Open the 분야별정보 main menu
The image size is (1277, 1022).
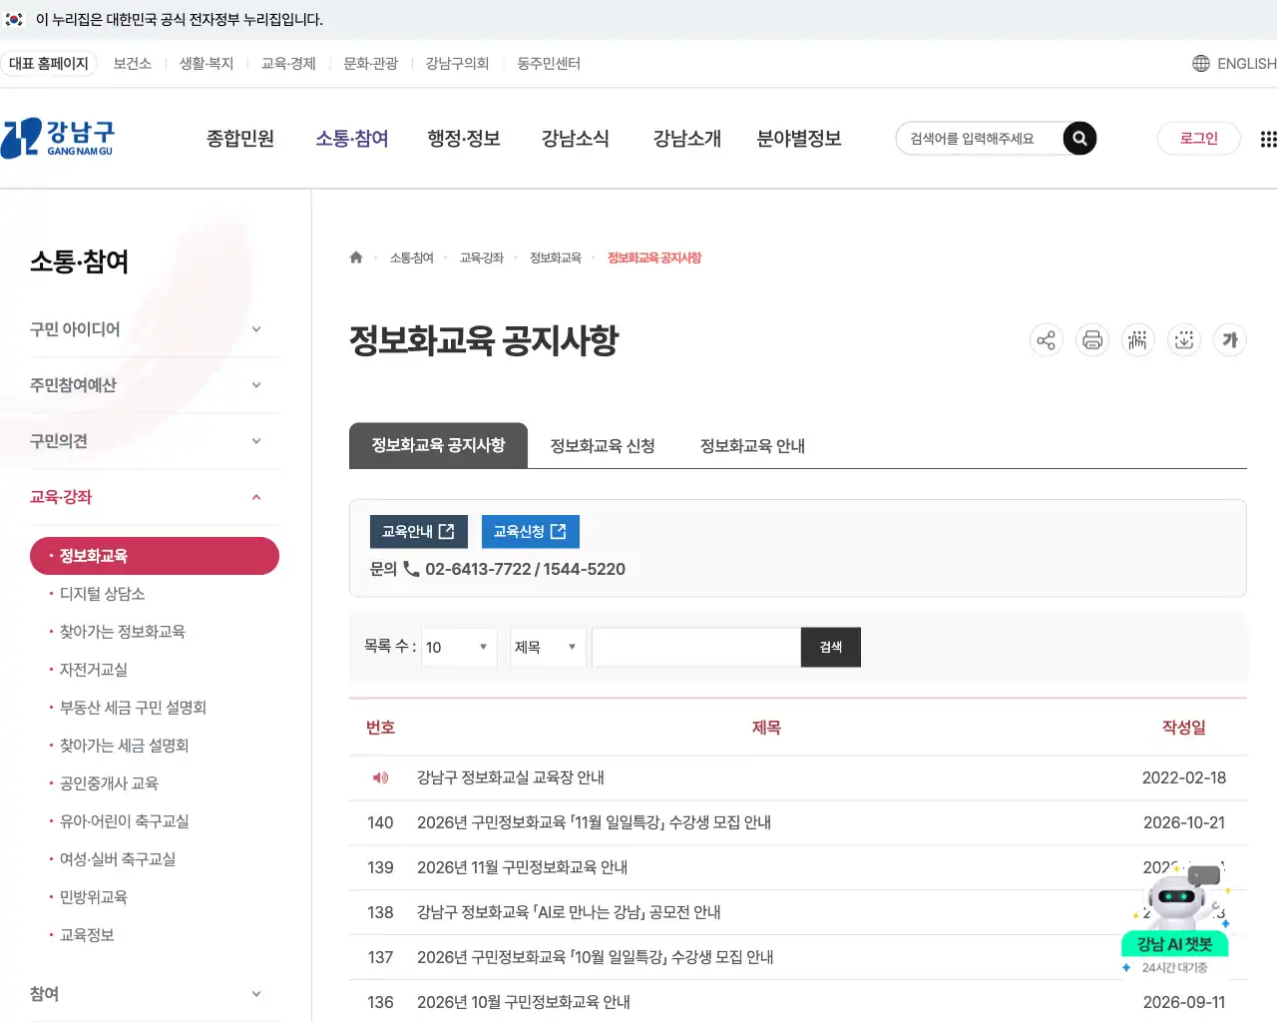[x=799, y=139]
